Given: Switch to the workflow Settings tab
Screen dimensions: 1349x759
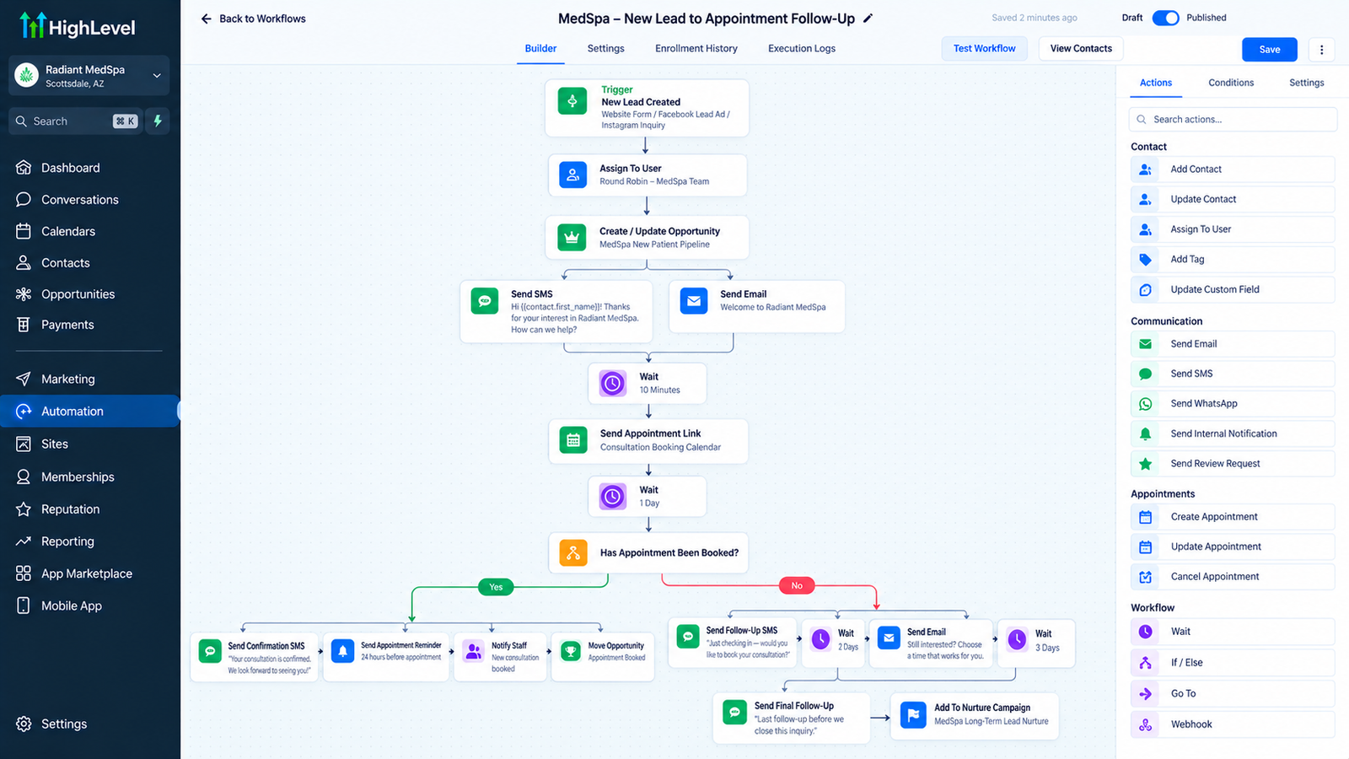Looking at the screenshot, I should [x=606, y=49].
